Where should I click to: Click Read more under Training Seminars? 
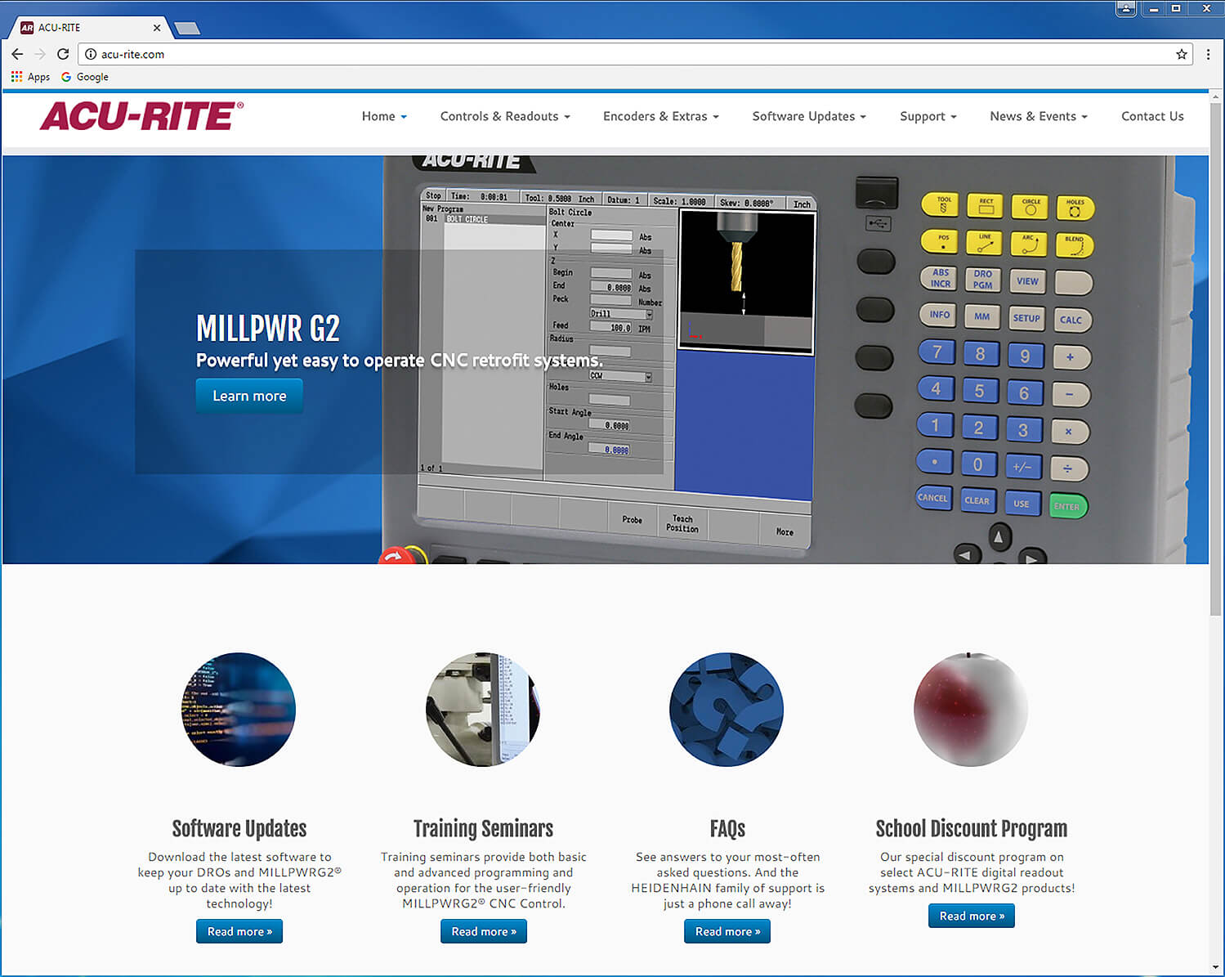(x=484, y=931)
